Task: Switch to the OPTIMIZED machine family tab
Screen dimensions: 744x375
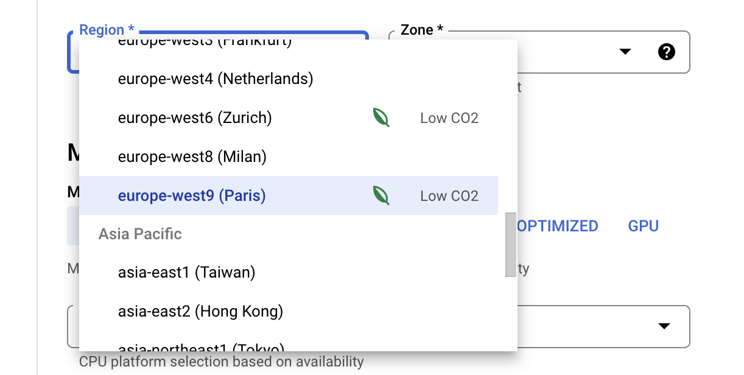Action: pyautogui.click(x=557, y=226)
